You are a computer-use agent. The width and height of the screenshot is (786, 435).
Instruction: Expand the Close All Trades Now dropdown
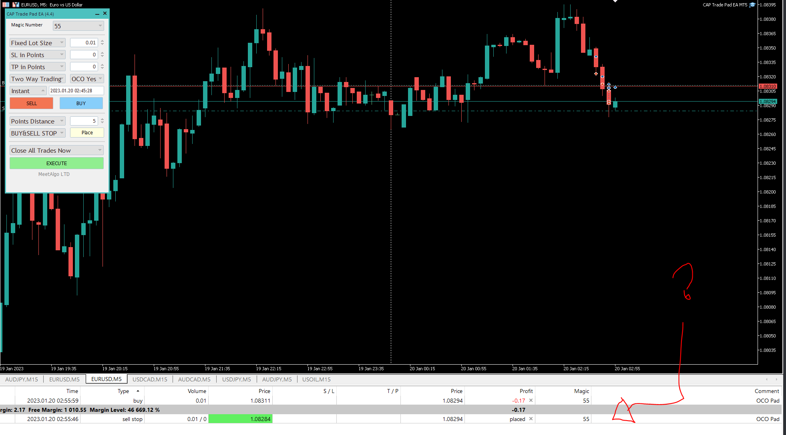(56, 150)
